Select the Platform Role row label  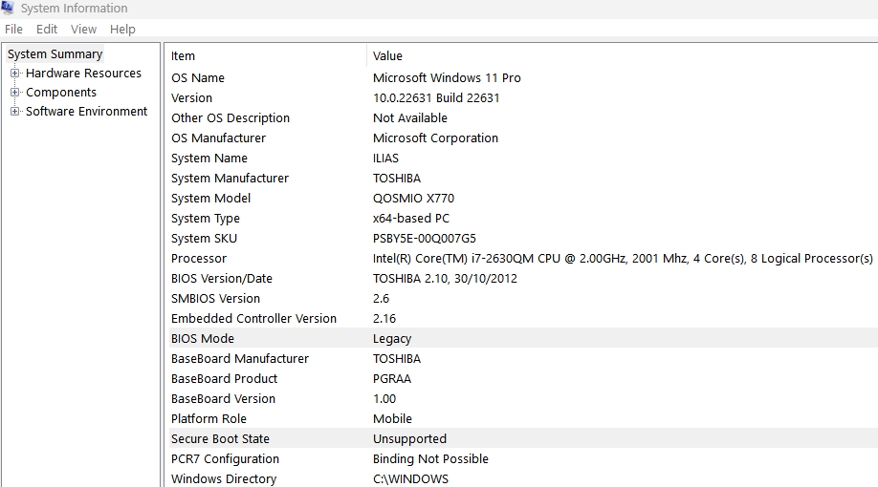209,419
